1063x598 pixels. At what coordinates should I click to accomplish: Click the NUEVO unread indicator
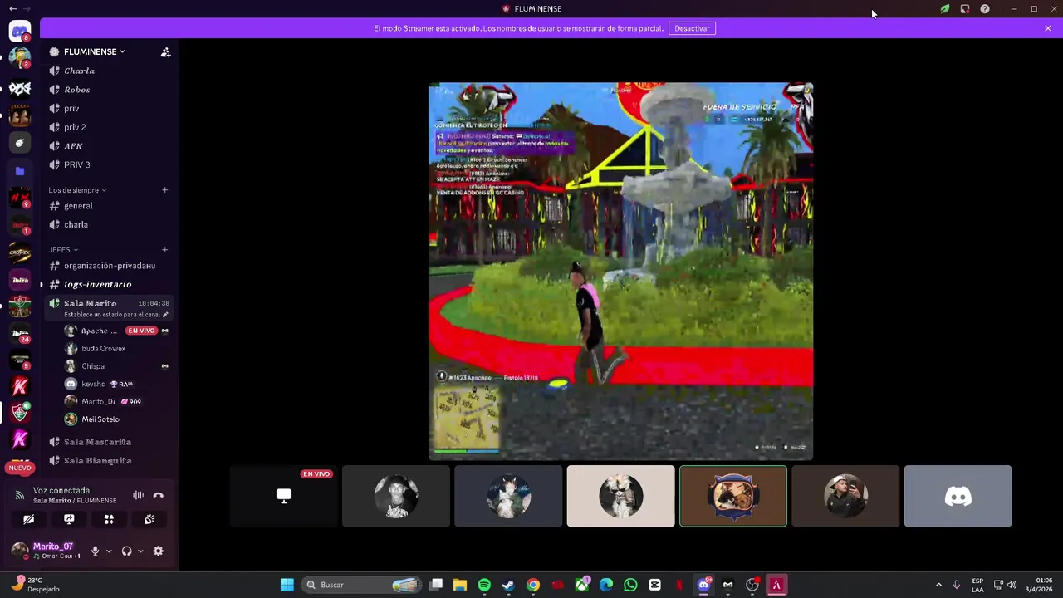tap(20, 468)
